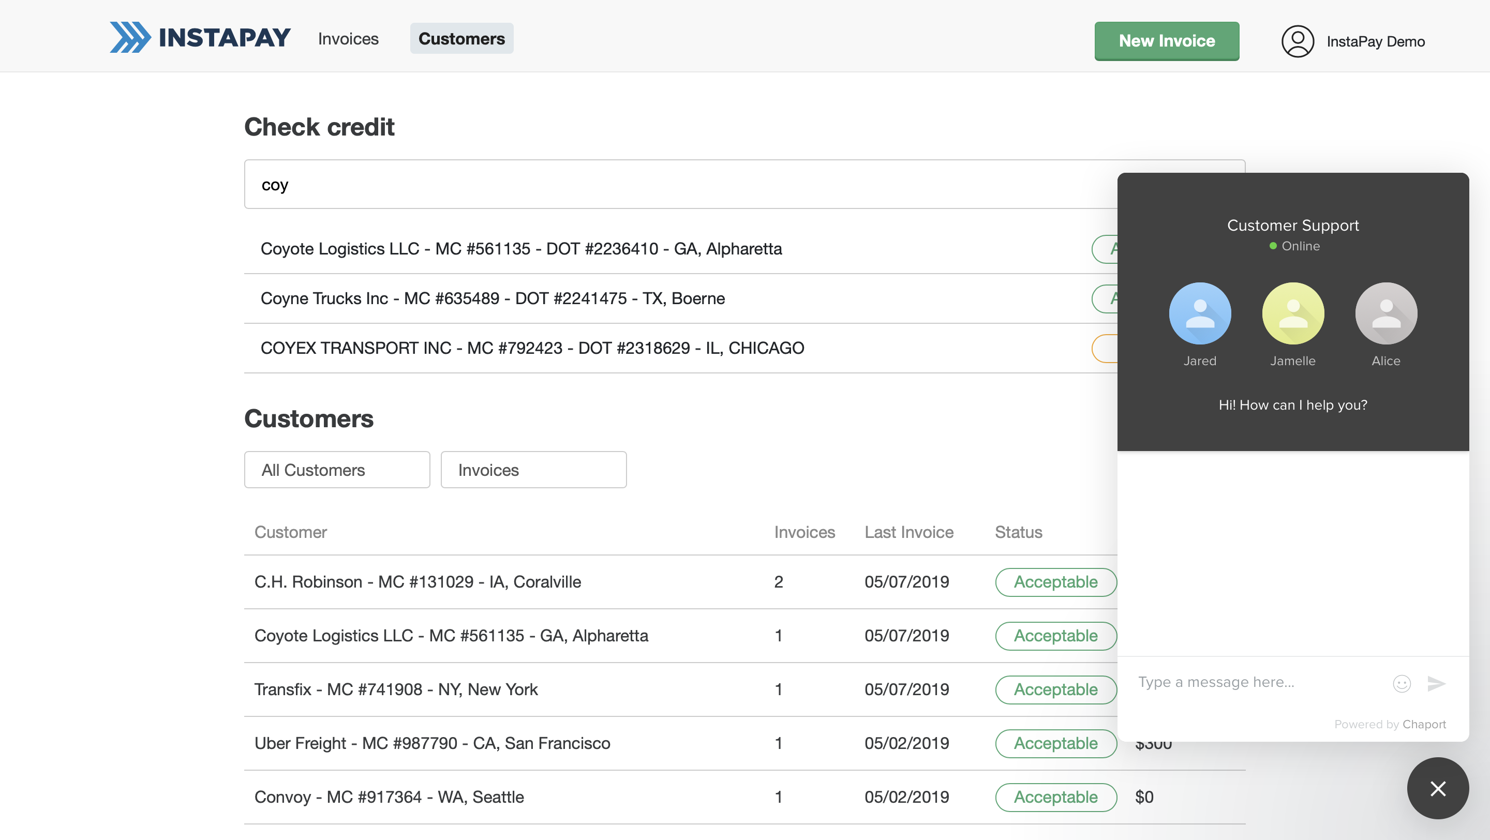Click the send message arrow icon
The width and height of the screenshot is (1490, 840).
(x=1436, y=683)
